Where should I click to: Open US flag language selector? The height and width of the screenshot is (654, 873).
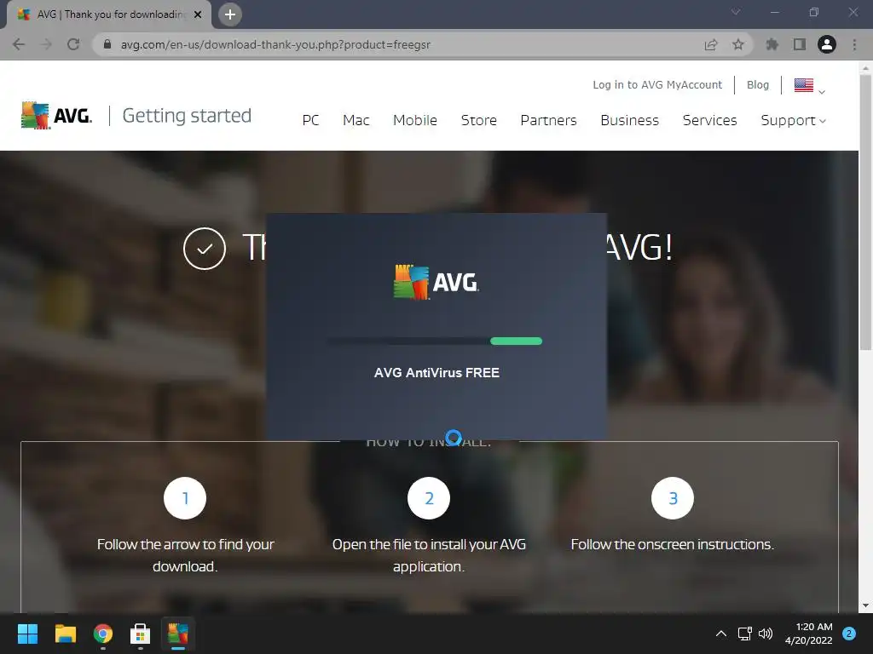point(809,85)
